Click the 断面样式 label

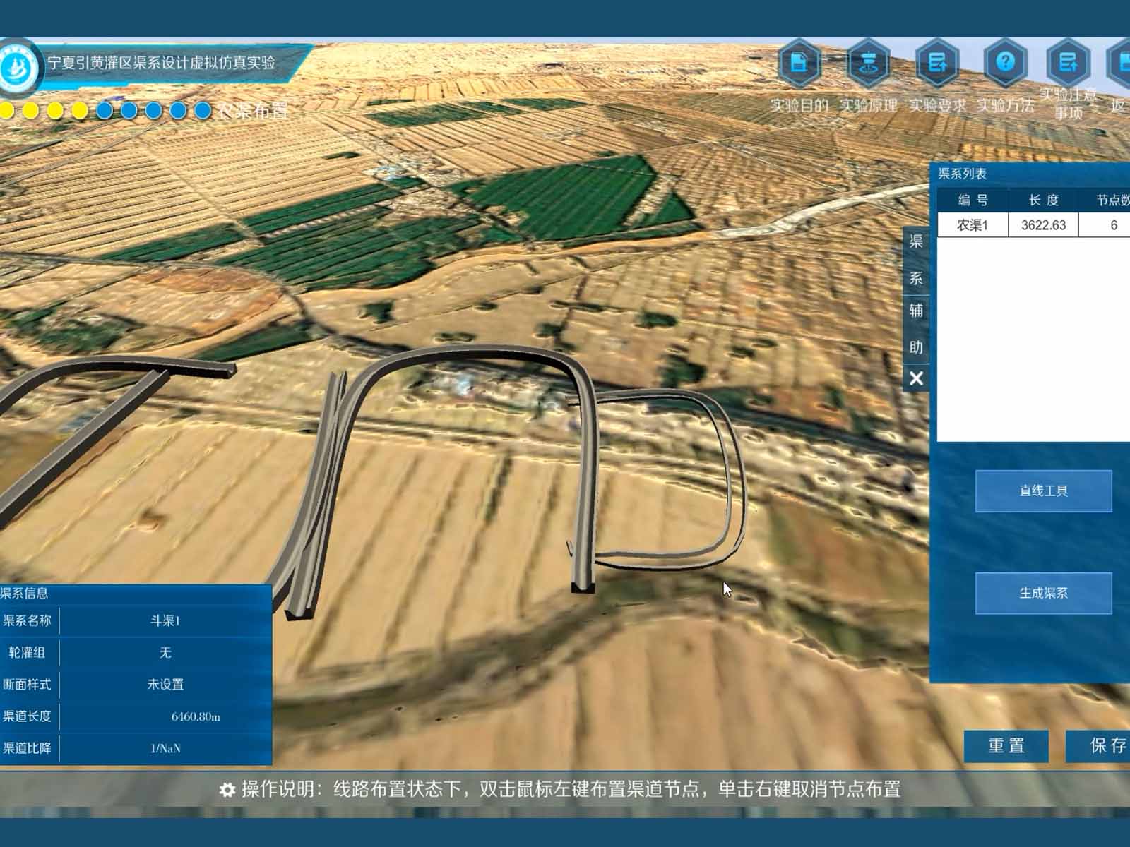coord(28,685)
